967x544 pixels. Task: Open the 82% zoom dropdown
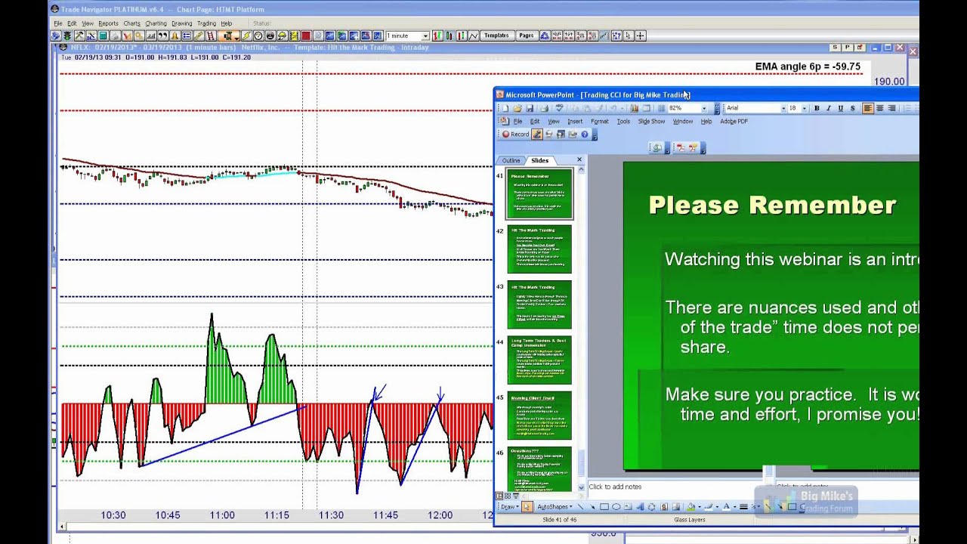click(x=703, y=108)
